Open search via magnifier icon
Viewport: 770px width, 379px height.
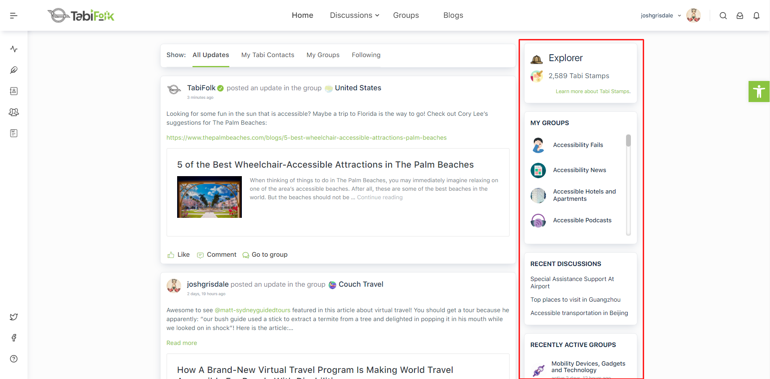click(723, 16)
